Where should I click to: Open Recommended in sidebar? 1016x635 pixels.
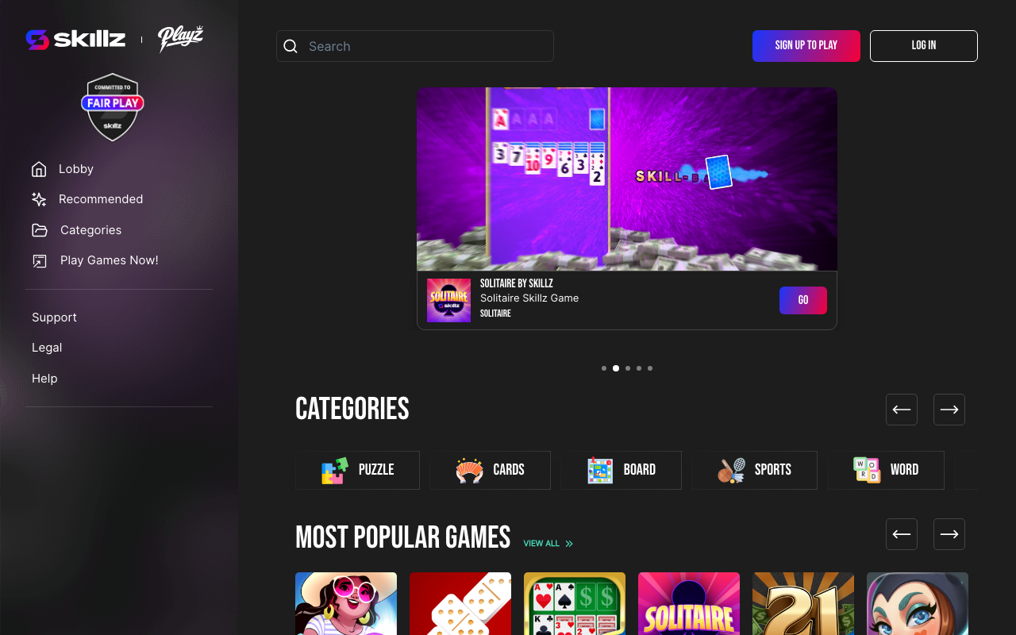click(101, 199)
